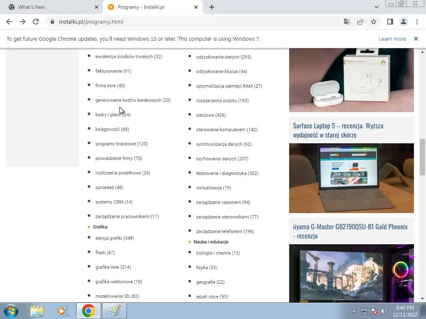Open odzyskiwanie danych (295) category

point(223,57)
